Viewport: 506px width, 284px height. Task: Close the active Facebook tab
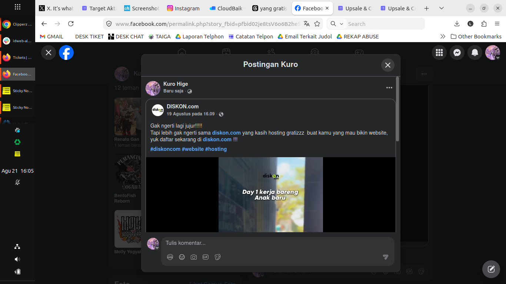click(x=327, y=8)
